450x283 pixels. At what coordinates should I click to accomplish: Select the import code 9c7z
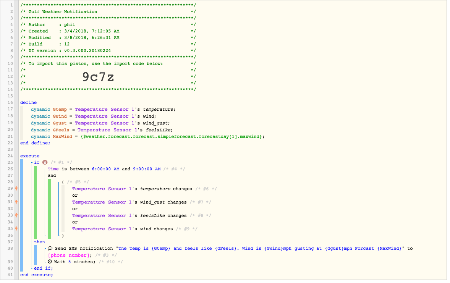tap(98, 77)
